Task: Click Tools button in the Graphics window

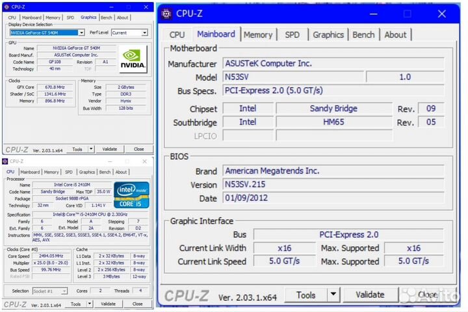Action: coord(77,149)
